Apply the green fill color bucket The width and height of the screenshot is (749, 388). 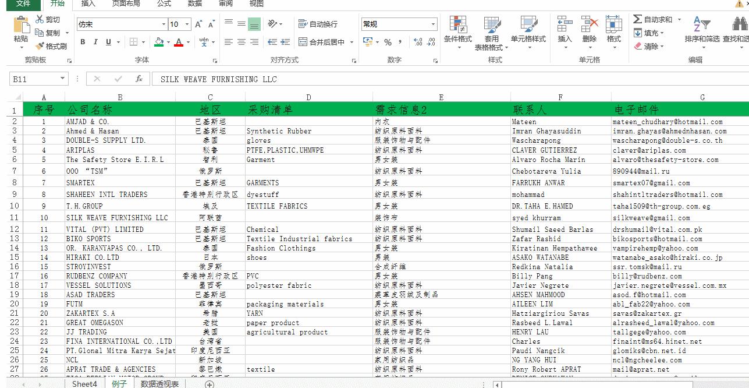[x=159, y=42]
